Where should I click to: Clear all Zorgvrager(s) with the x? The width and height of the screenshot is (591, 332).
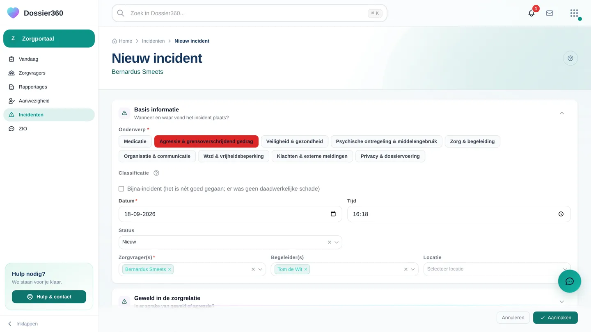click(253, 269)
